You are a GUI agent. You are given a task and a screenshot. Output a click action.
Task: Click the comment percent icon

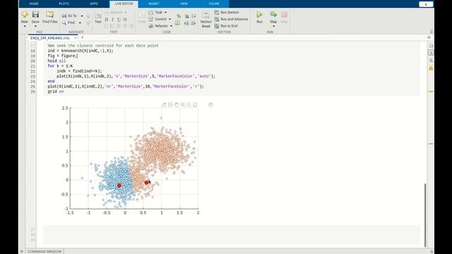point(179,16)
